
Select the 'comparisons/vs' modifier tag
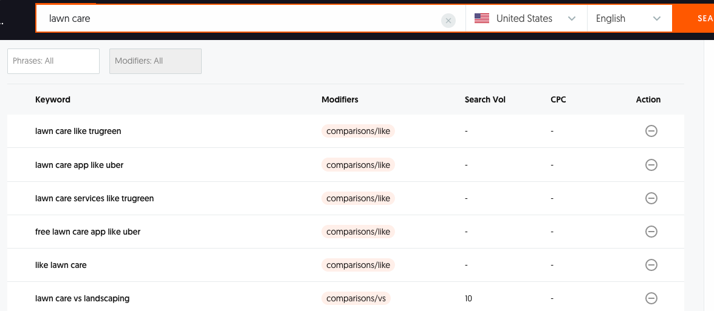tap(356, 298)
